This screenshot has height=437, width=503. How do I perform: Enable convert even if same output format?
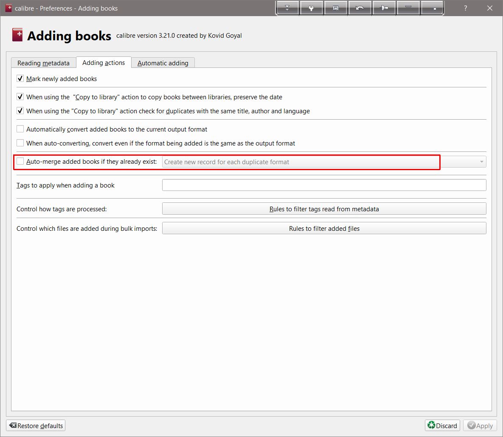point(20,143)
